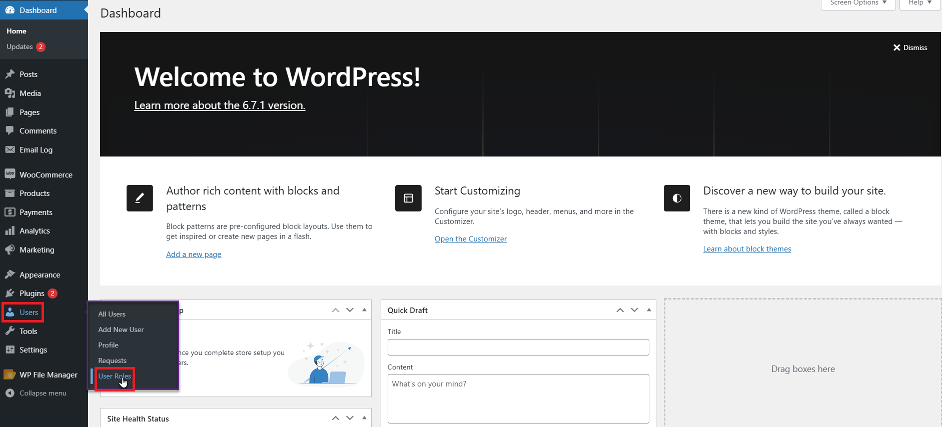The height and width of the screenshot is (427, 942).
Task: Click the Collapse menu label
Action: tap(43, 393)
